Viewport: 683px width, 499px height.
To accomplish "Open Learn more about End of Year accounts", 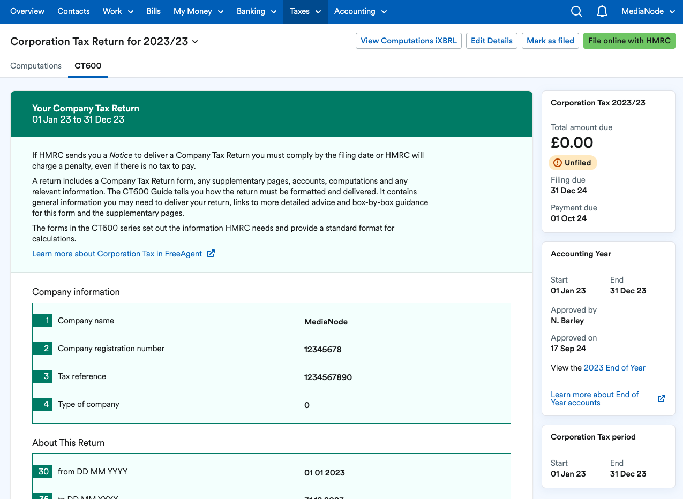I will coord(595,398).
